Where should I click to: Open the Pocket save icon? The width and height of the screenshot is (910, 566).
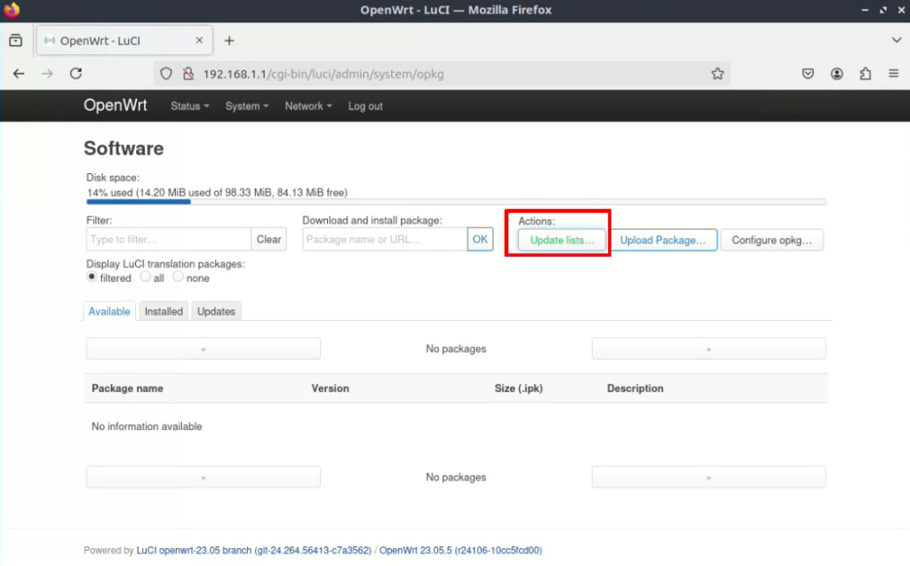coord(808,74)
